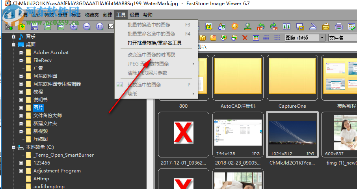Select the AutoCAD注册机 folder thumbnail
The height and width of the screenshot is (189, 357).
(238, 78)
